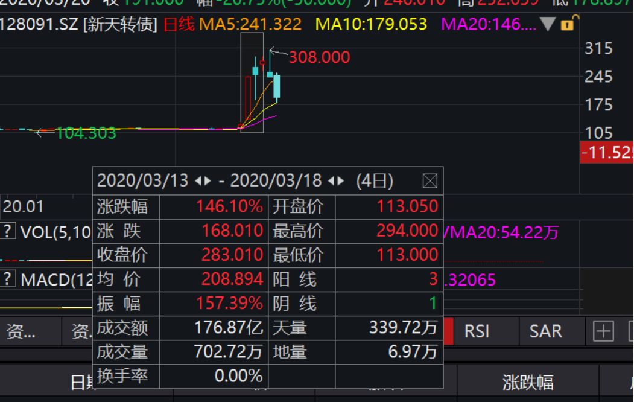Click the 308.000 high price marker
The image size is (634, 402).
[319, 57]
